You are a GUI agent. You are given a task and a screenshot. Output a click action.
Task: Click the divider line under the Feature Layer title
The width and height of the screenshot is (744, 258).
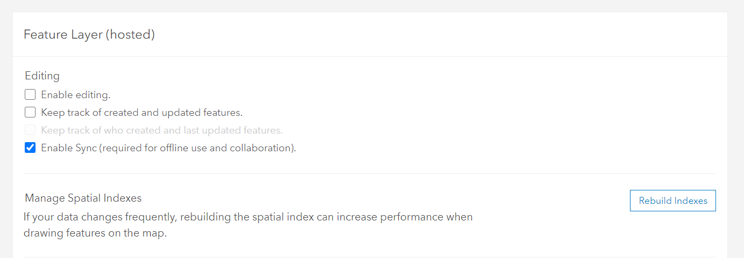point(370,56)
